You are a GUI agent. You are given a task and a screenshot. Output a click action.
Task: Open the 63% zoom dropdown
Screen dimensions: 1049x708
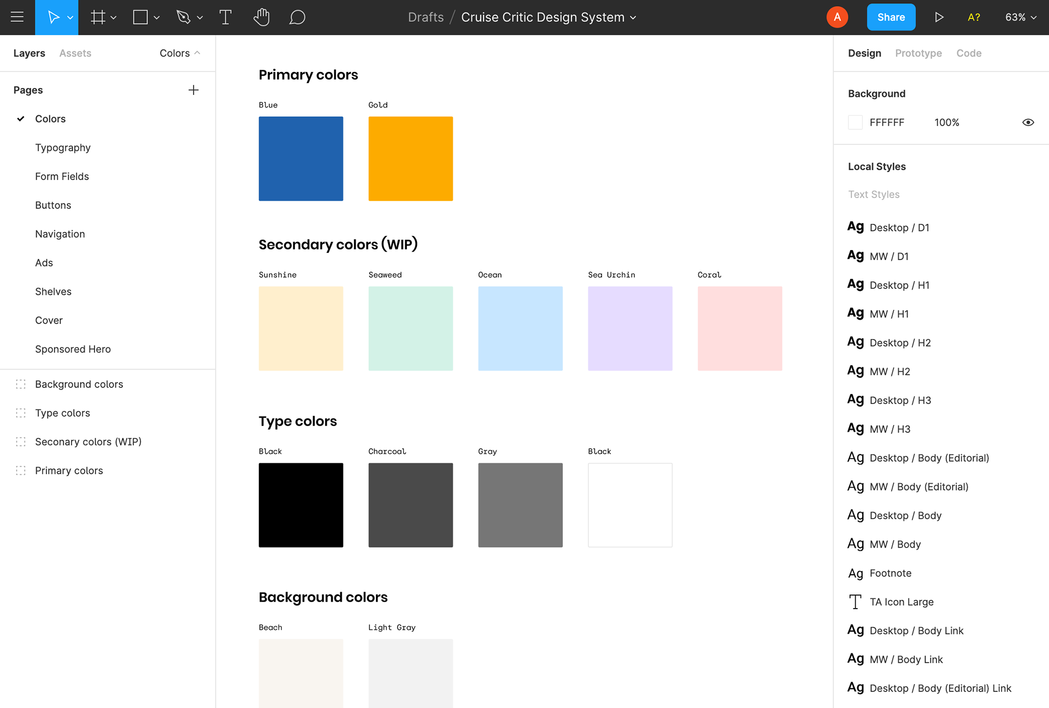(x=1020, y=17)
